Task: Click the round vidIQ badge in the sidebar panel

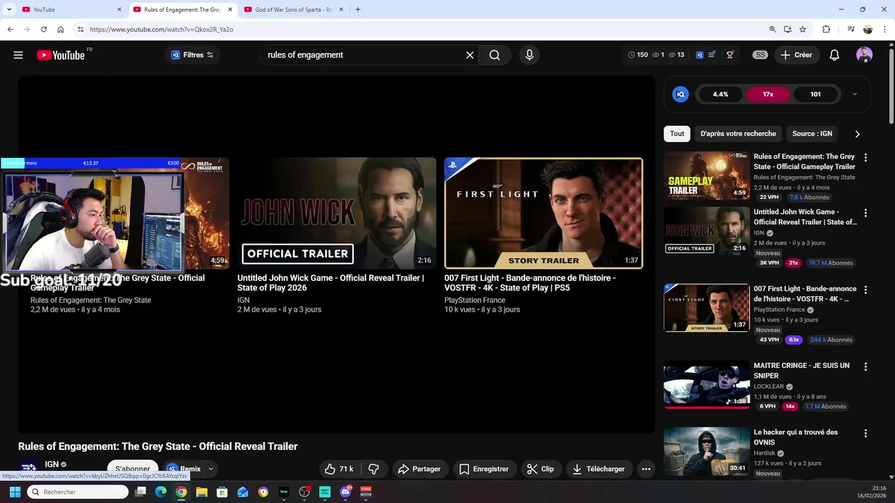Action: click(x=680, y=94)
